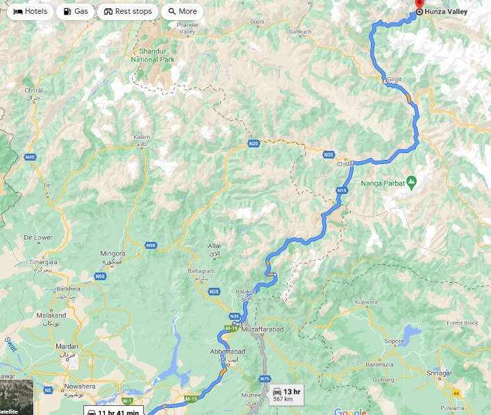Click the M-15 motorway shield near Abbottabad
Image resolution: width=491 pixels, height=415 pixels.
231,328
